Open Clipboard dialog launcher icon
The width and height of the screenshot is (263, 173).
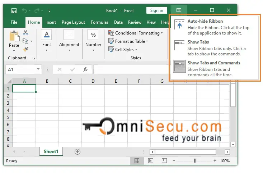tap(34, 58)
